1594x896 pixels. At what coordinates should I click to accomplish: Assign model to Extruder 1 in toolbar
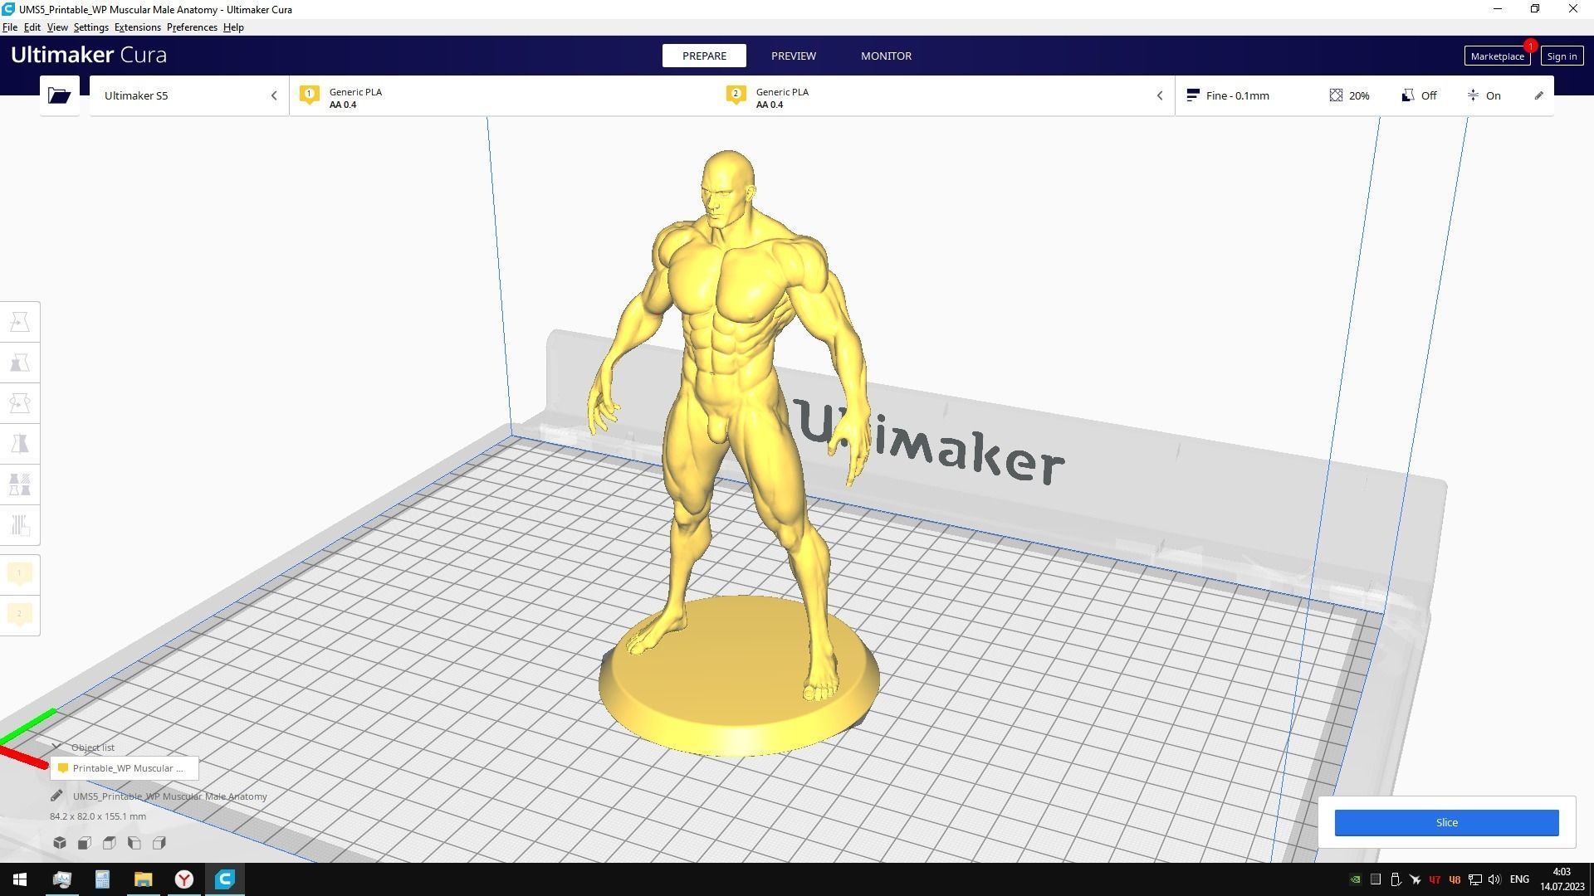[x=20, y=574]
